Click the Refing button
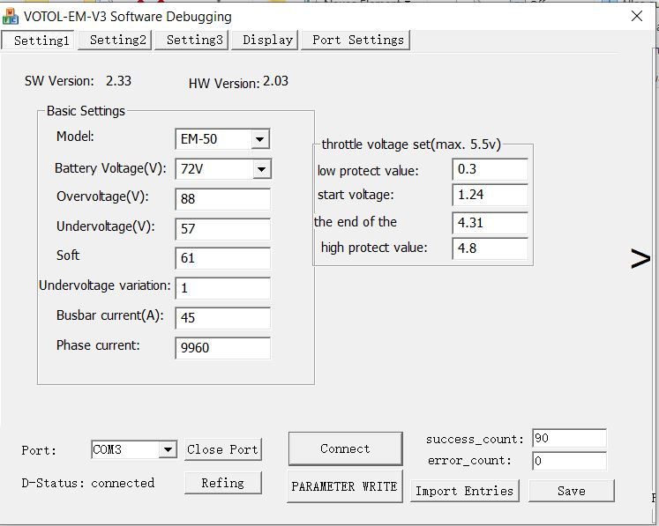This screenshot has width=659, height=526. (222, 483)
